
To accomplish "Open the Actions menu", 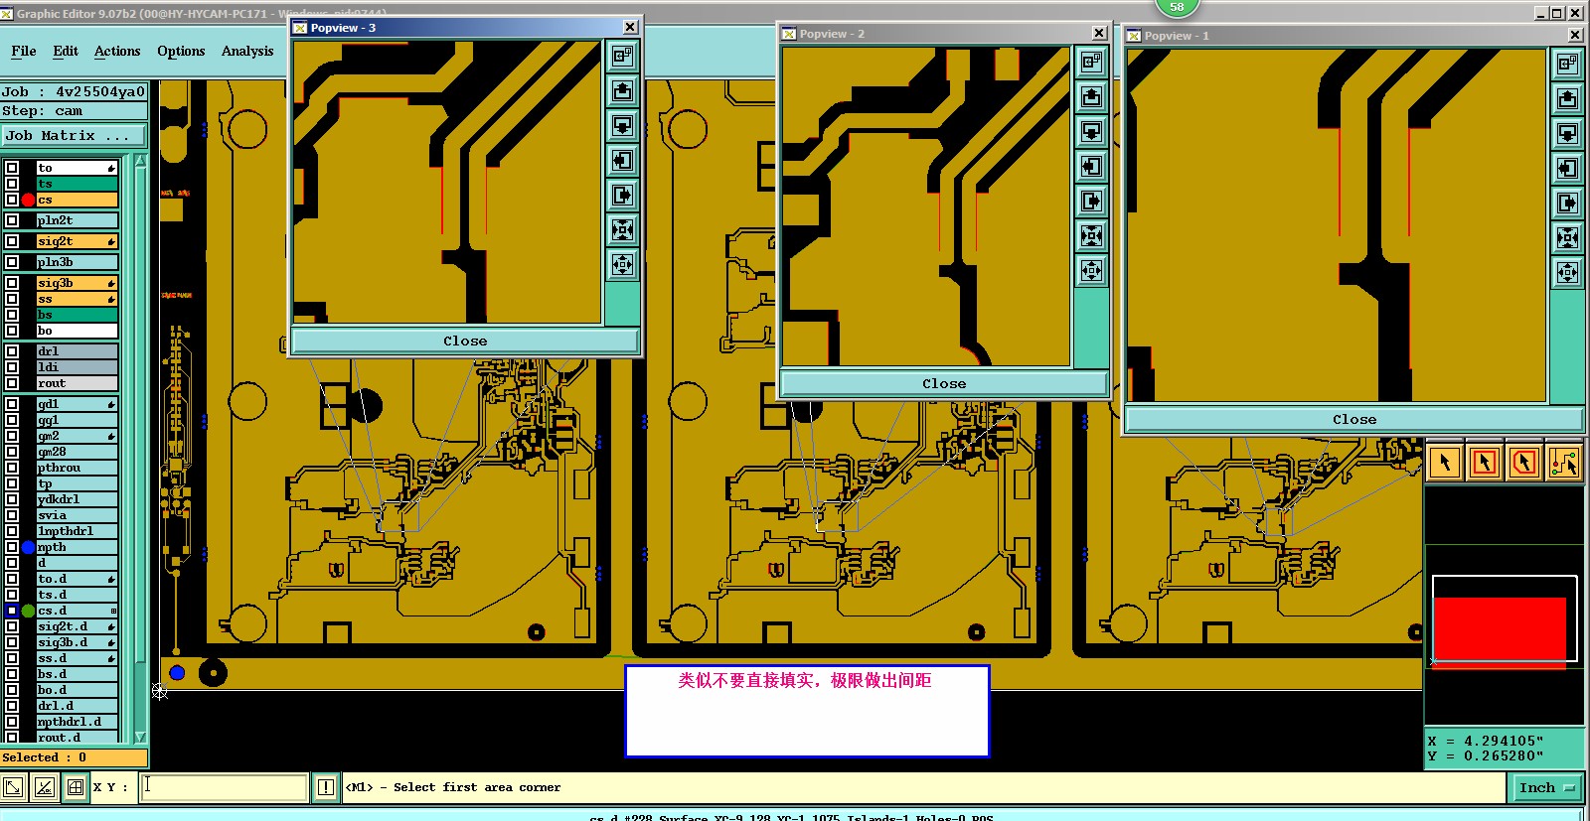I will click(117, 51).
